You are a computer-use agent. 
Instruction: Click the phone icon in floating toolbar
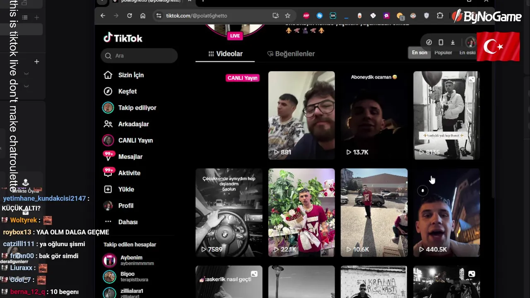pyautogui.click(x=441, y=42)
